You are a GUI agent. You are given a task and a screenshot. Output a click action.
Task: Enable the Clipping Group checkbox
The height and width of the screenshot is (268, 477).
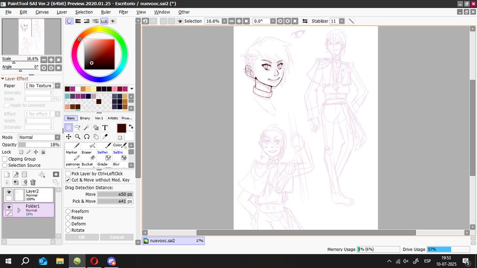click(5, 159)
